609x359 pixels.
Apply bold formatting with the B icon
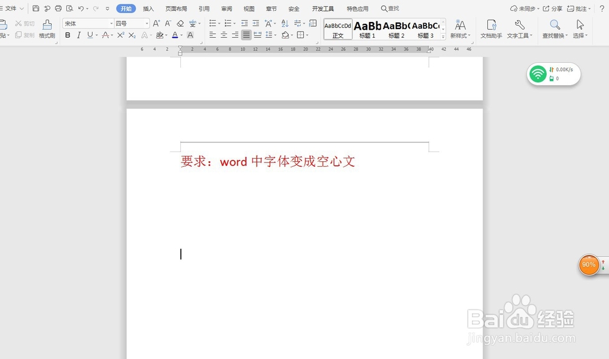(x=67, y=35)
